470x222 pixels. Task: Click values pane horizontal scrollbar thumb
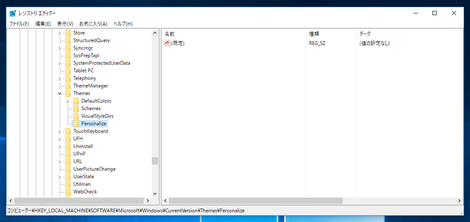tap(256, 201)
